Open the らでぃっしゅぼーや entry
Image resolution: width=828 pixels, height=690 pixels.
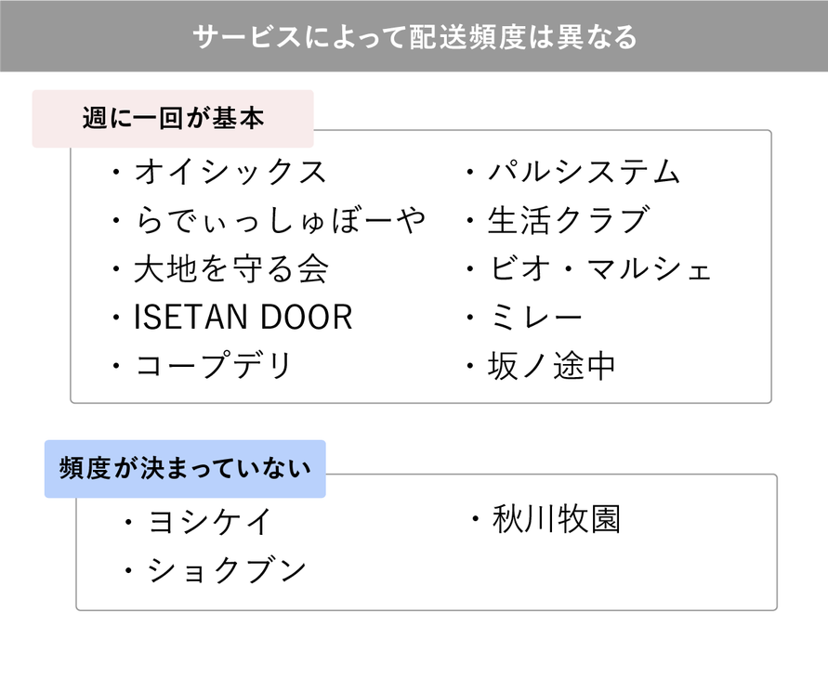point(279,221)
